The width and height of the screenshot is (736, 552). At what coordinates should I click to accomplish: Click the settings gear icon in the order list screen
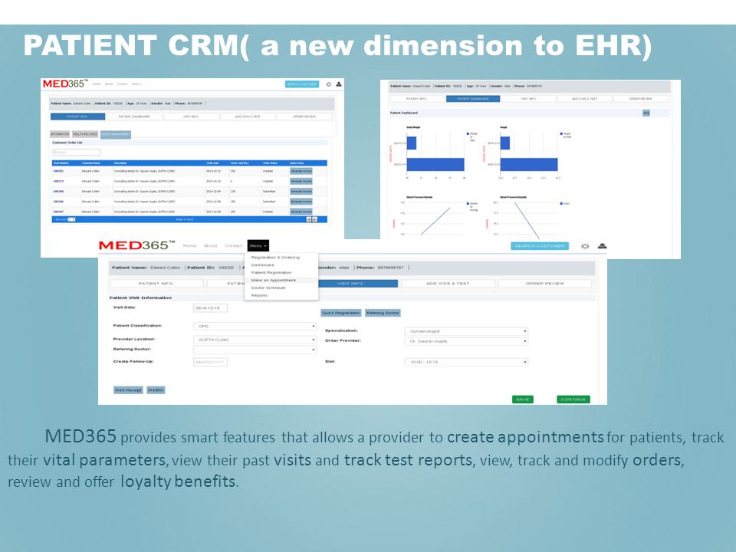click(x=329, y=84)
